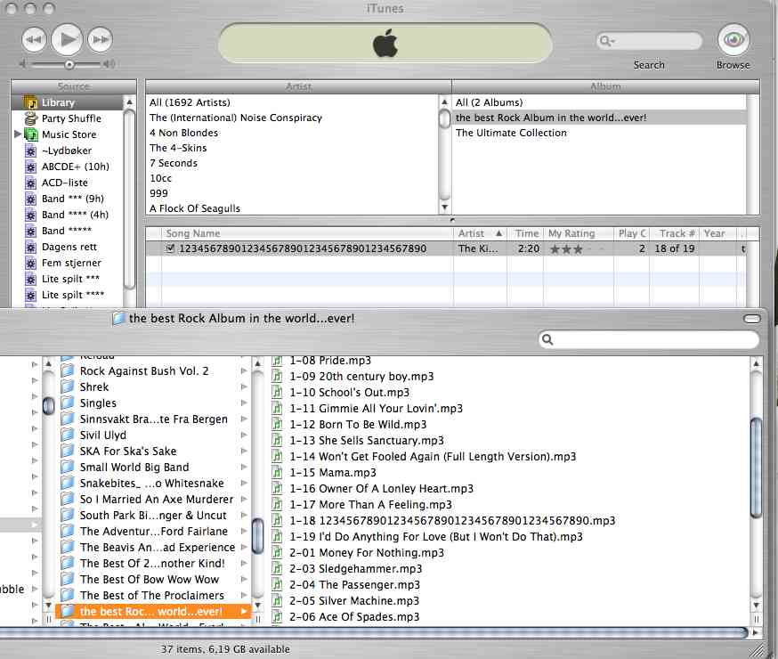Viewport: 778px width, 659px height.
Task: Sort by the Song Name column header
Action: click(x=307, y=233)
